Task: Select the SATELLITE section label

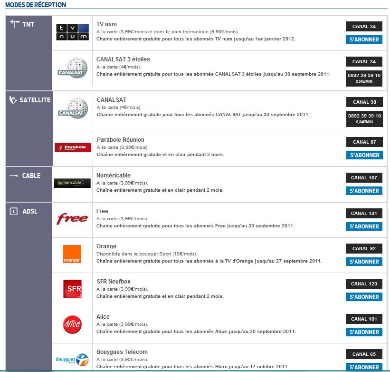Action: click(x=35, y=100)
